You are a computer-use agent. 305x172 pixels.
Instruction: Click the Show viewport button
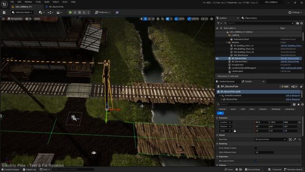pyautogui.click(x=37, y=19)
